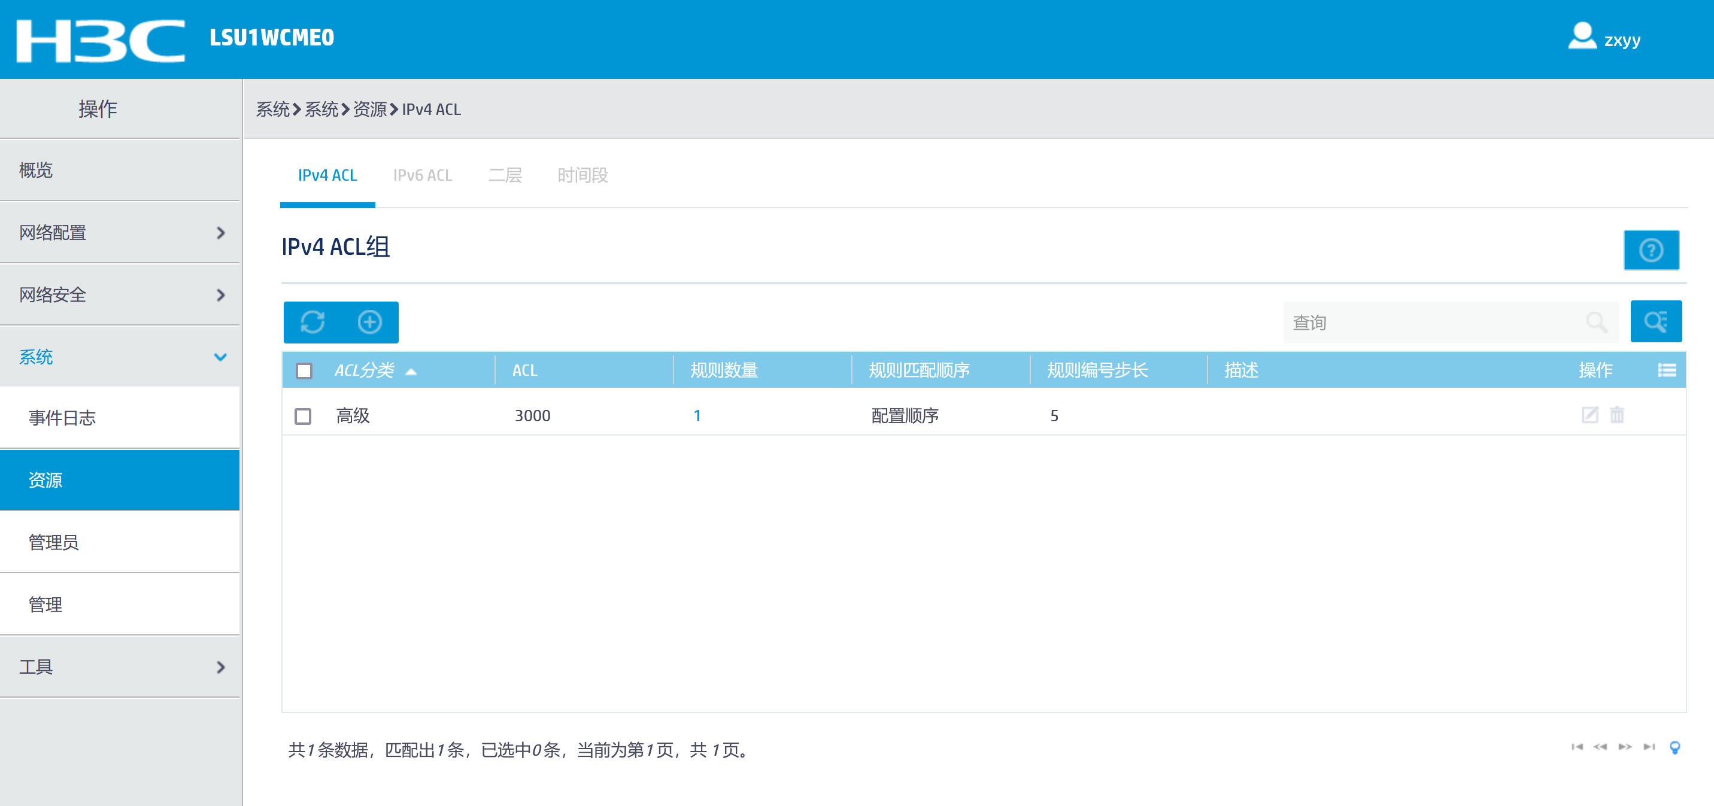1714x806 pixels.
Task: Click the magnifier search icon
Action: coord(1596,323)
